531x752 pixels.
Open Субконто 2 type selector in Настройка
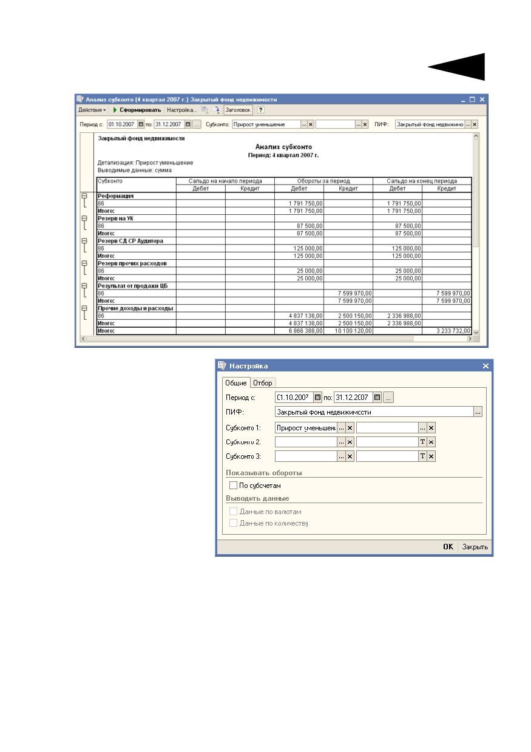pyautogui.click(x=342, y=442)
